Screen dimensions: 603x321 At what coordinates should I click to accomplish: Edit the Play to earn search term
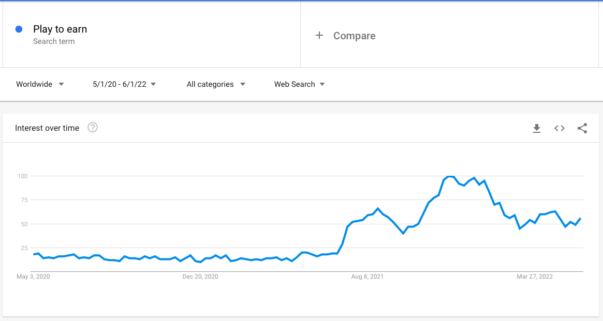click(x=60, y=29)
